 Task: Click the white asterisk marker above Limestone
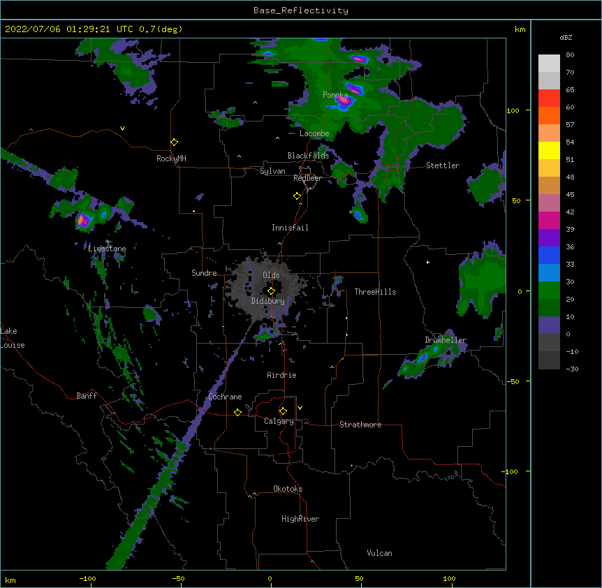point(107,242)
